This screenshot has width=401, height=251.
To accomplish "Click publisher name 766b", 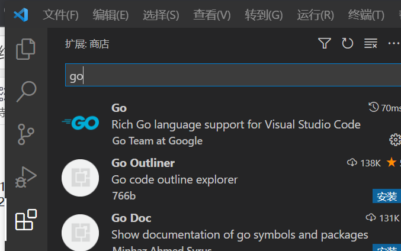I will pos(124,196).
